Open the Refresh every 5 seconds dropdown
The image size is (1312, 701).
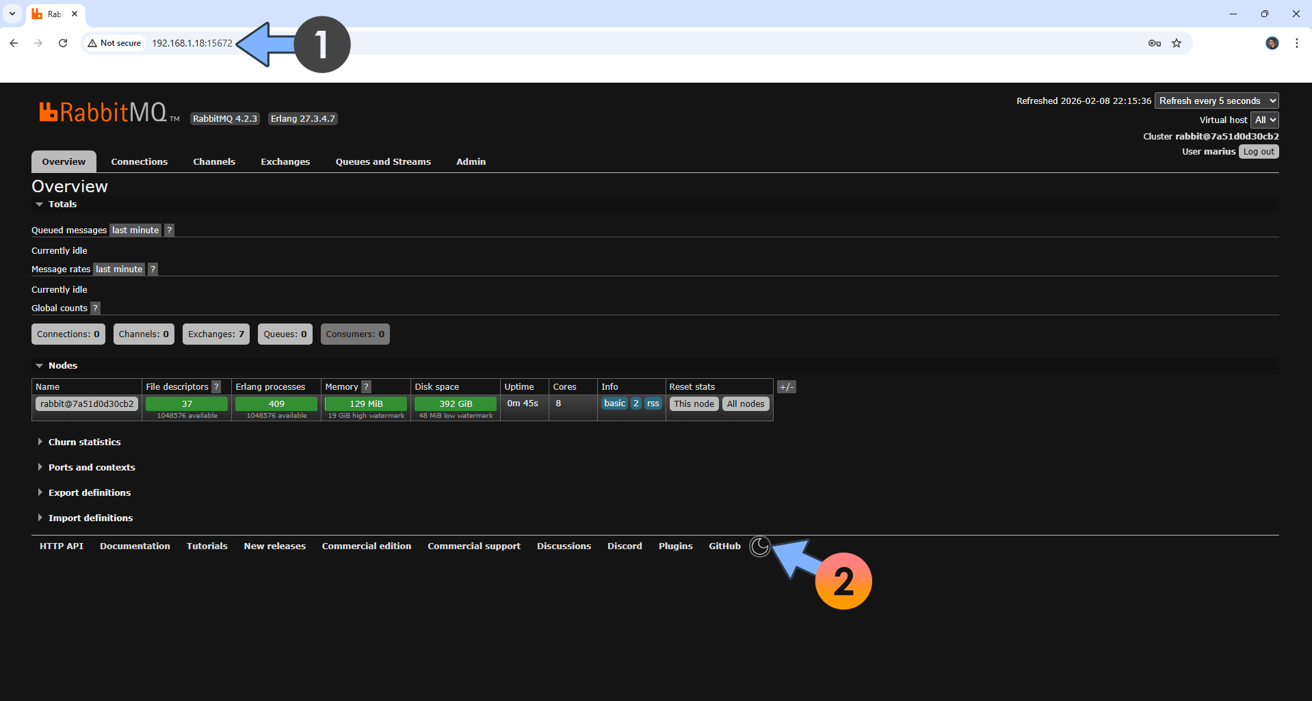point(1216,101)
